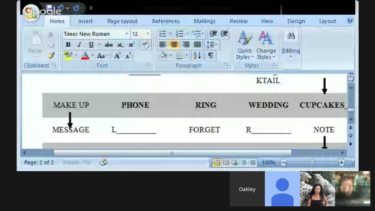Click the proofing errors book icon
The height and width of the screenshot is (211, 375).
(103, 162)
